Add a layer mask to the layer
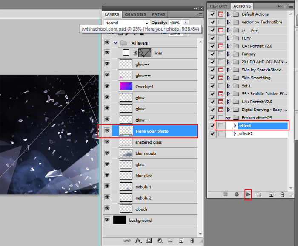 149,240
